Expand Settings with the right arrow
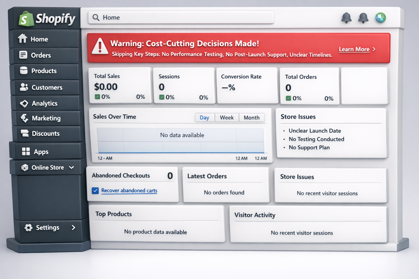This screenshot has width=419, height=279. (73, 228)
